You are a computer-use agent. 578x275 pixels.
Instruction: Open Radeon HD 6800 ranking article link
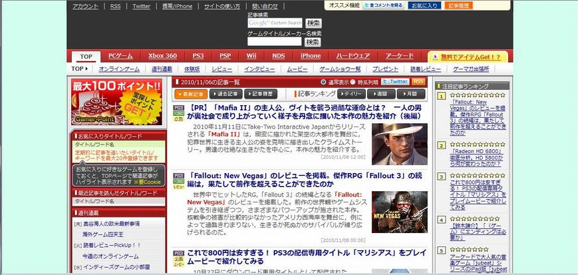pyautogui.click(x=477, y=158)
